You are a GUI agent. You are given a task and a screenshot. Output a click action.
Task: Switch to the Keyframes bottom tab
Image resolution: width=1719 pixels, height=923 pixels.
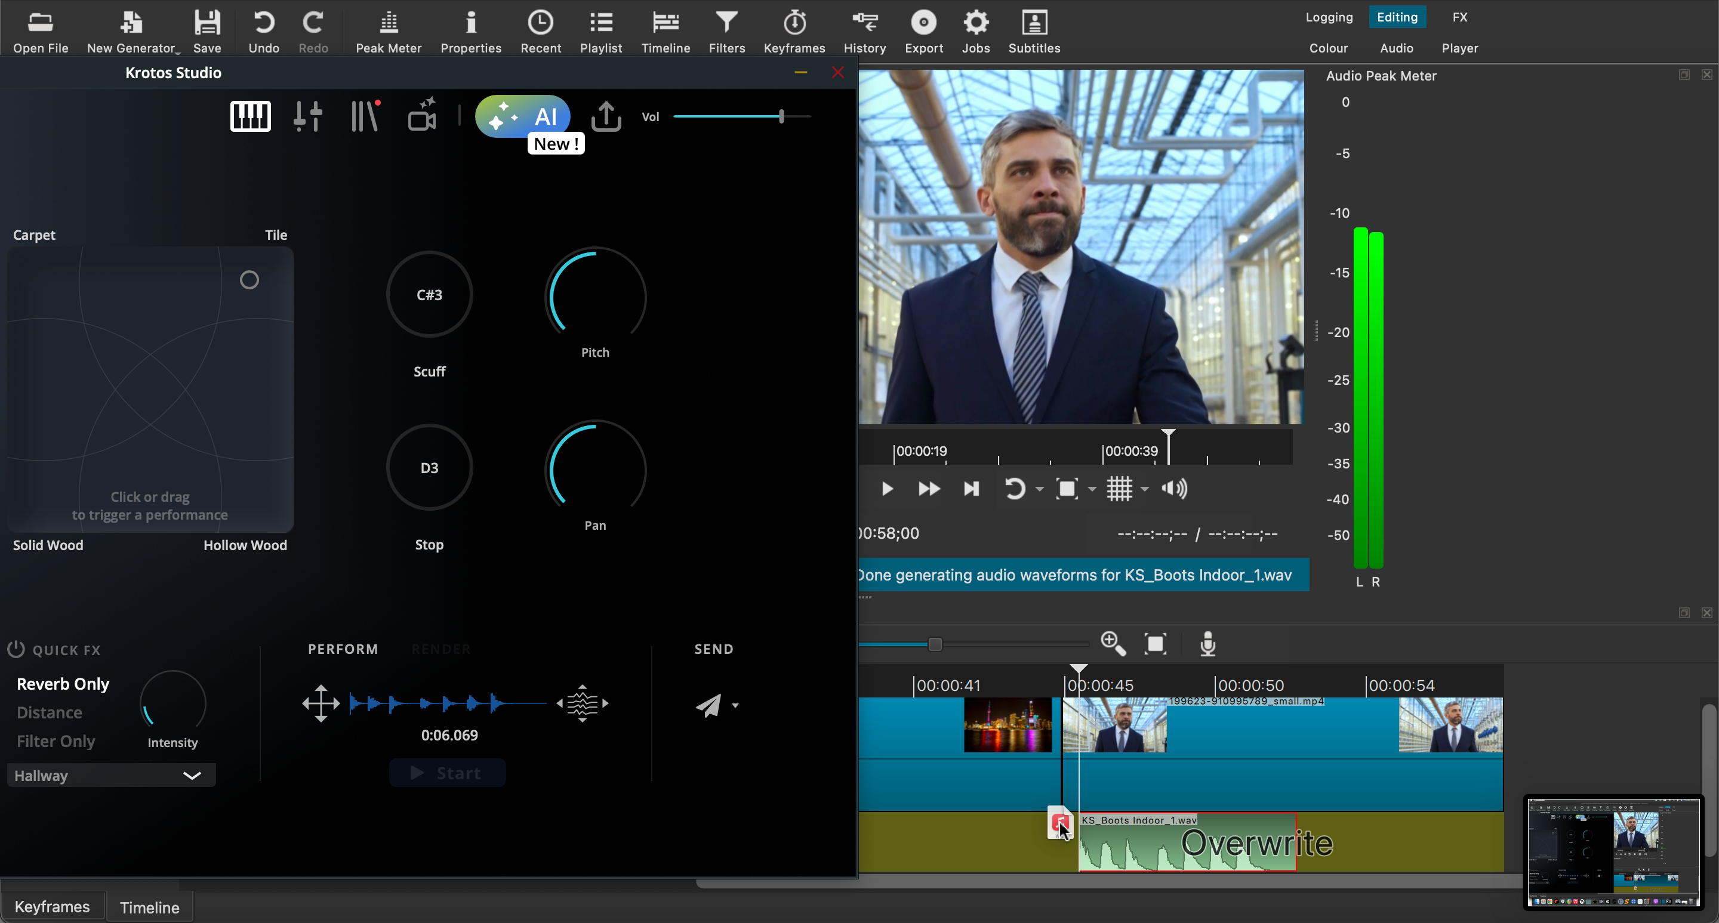[x=52, y=906]
